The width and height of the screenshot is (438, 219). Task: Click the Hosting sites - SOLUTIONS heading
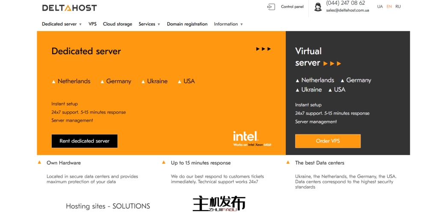(x=108, y=206)
